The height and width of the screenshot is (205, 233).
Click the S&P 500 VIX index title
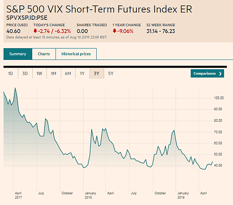[x=99, y=9]
